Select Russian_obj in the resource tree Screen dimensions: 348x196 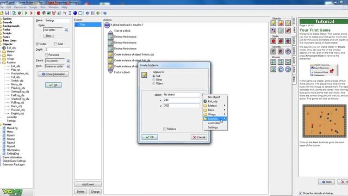[18, 110]
